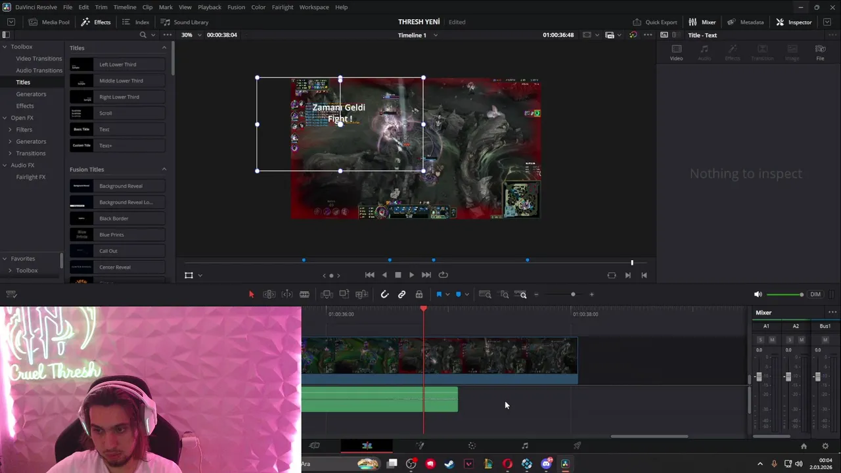This screenshot has height=473, width=841.
Task: Adjust the monitor volume slider
Action: point(784,294)
